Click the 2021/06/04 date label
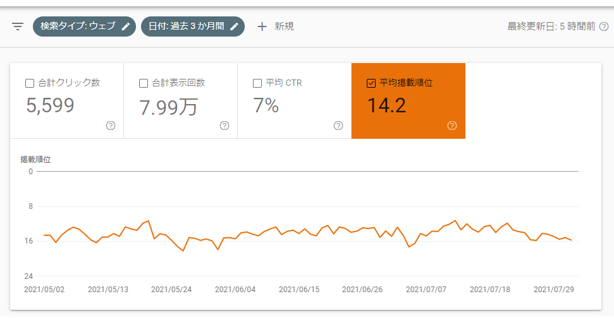The width and height of the screenshot is (614, 318). pos(235,290)
